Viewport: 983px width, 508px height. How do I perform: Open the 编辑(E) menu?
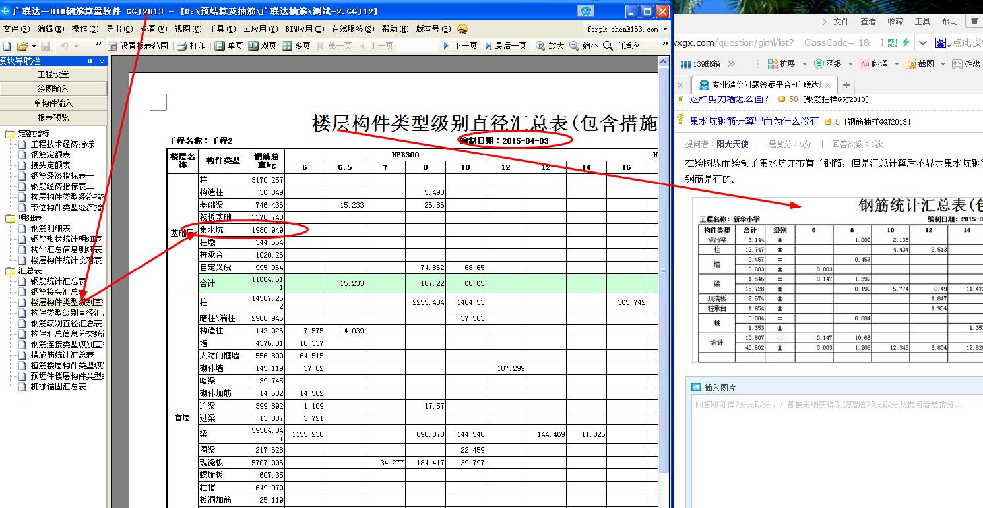50,29
